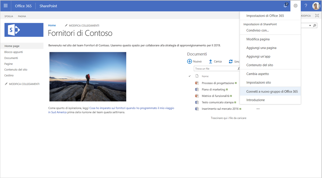Choose Aggiungi una pagina

[x=261, y=48]
